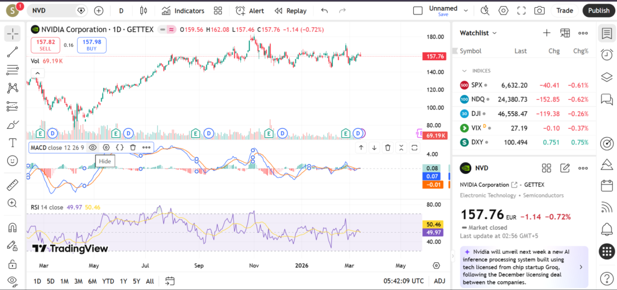Viewport: 617px width, 290px height.
Task: Delete the MACD indicator using trash icon
Action: point(133,147)
